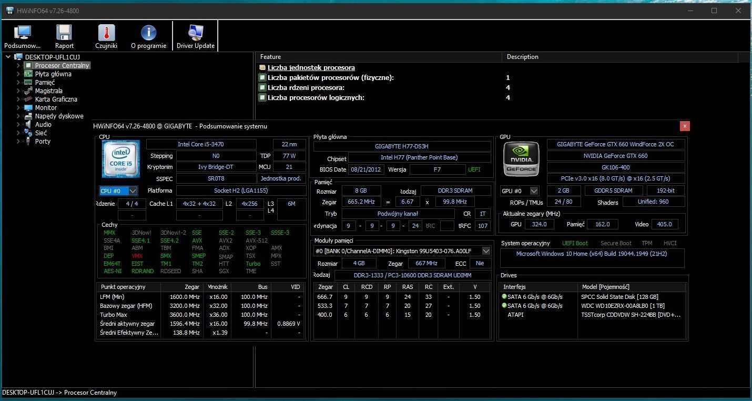Click the Procesor Centralny tree icon

click(x=28, y=66)
